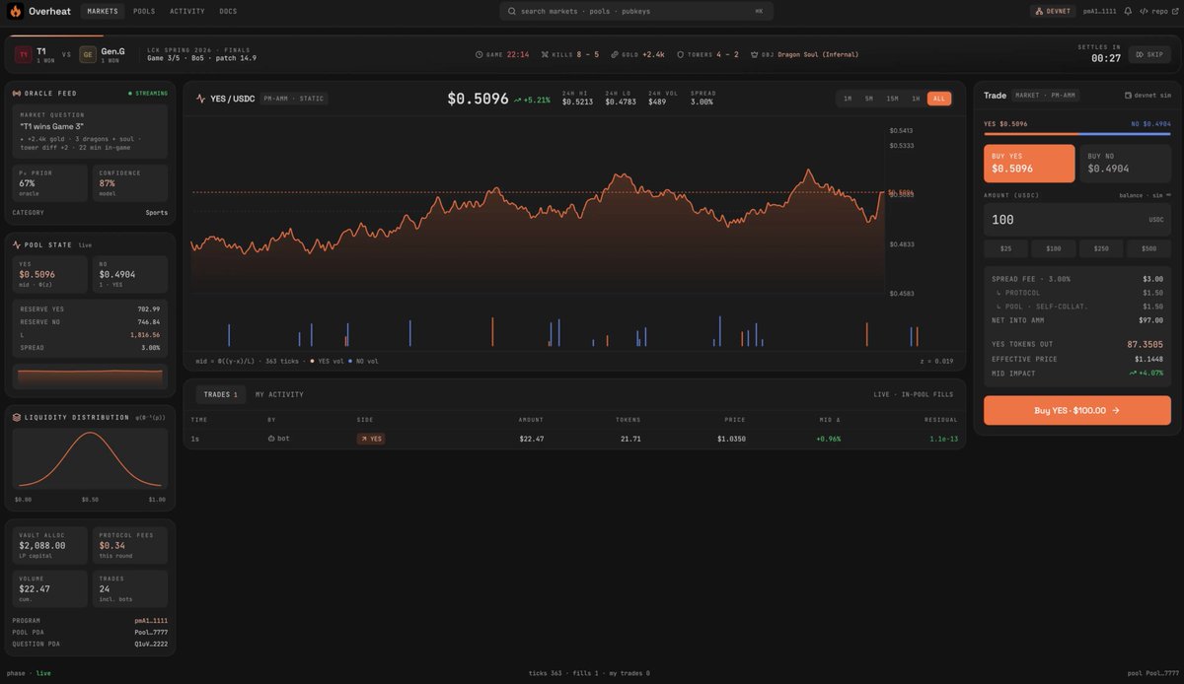This screenshot has width=1184, height=684.
Task: Open the Docs navigation tab
Action: (228, 11)
